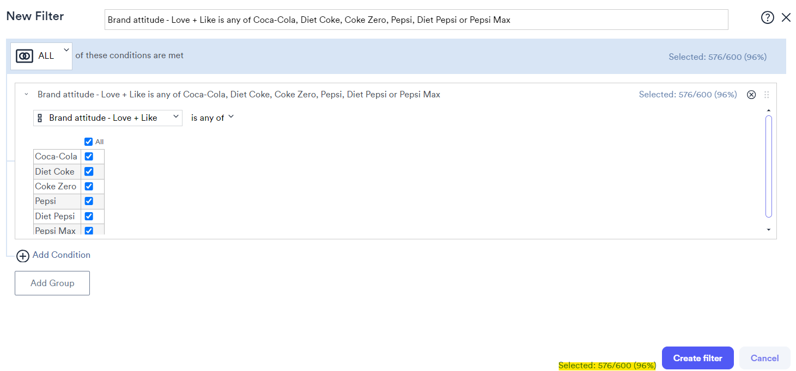Screen dimensions: 796x371
Task: Click the variable-type icon beside Brand attitude
Action: 40,118
